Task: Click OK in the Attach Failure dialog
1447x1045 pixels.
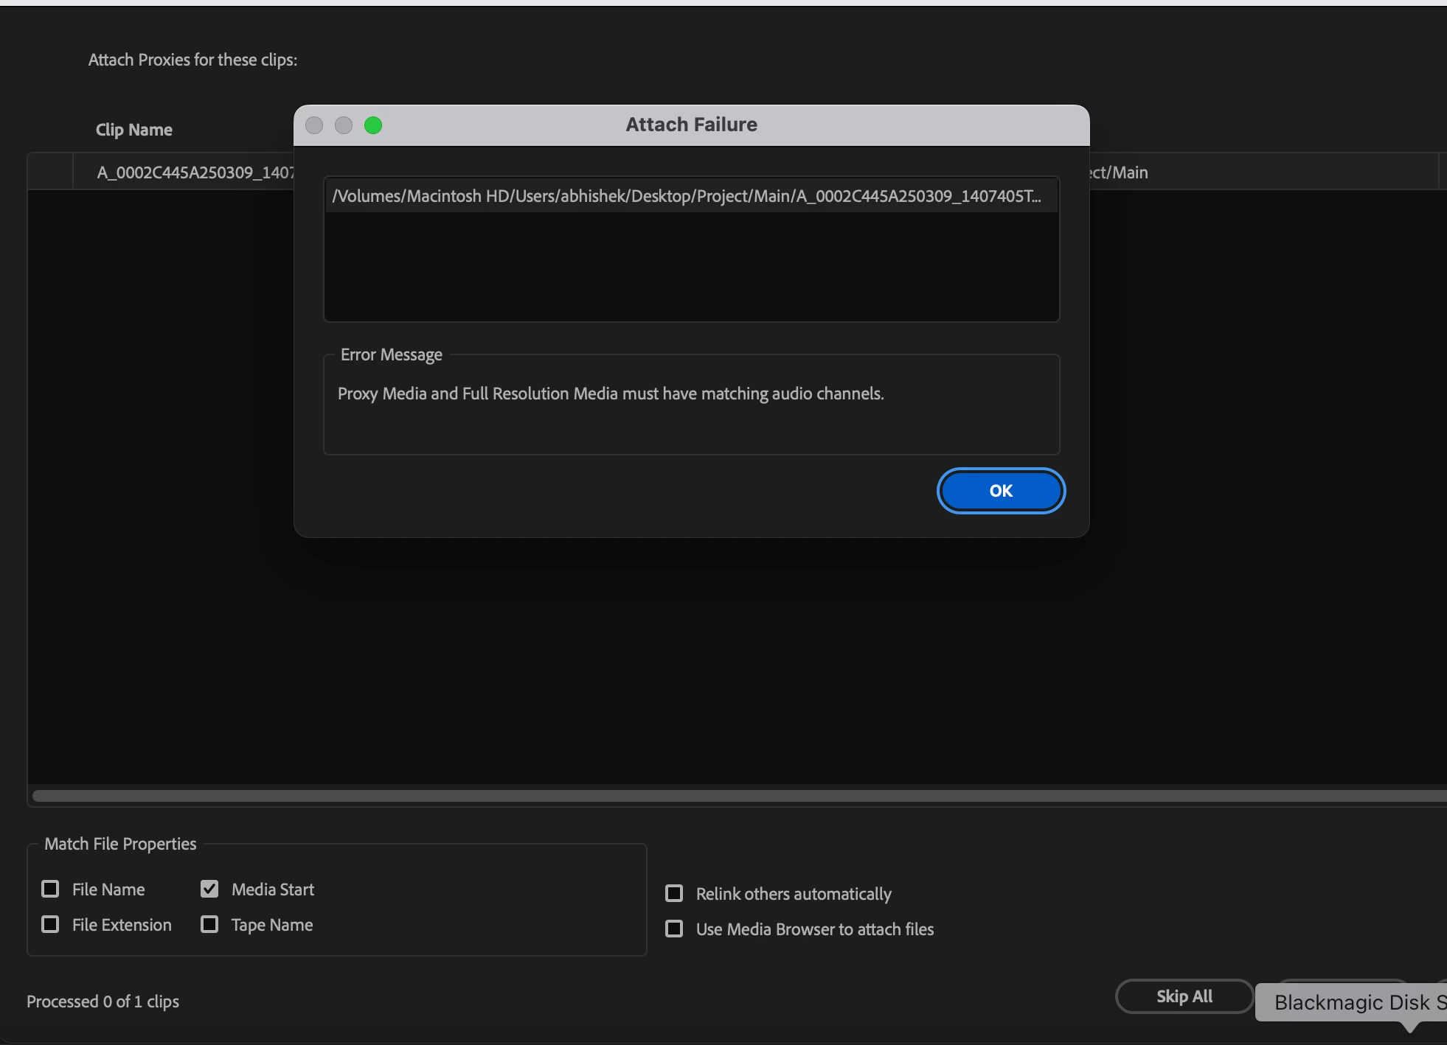Action: coord(1001,491)
